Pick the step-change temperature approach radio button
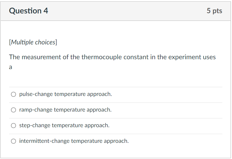Image resolution: width=232 pixels, height=159 pixels. click(x=13, y=126)
